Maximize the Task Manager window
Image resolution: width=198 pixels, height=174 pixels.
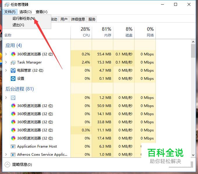[176, 5]
